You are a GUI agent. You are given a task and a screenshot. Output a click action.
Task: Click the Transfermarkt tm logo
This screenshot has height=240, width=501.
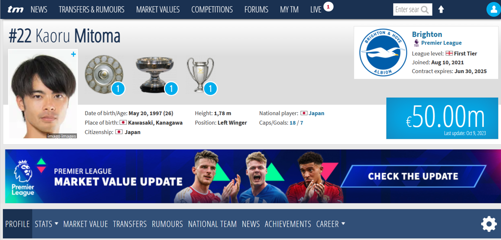pyautogui.click(x=16, y=10)
